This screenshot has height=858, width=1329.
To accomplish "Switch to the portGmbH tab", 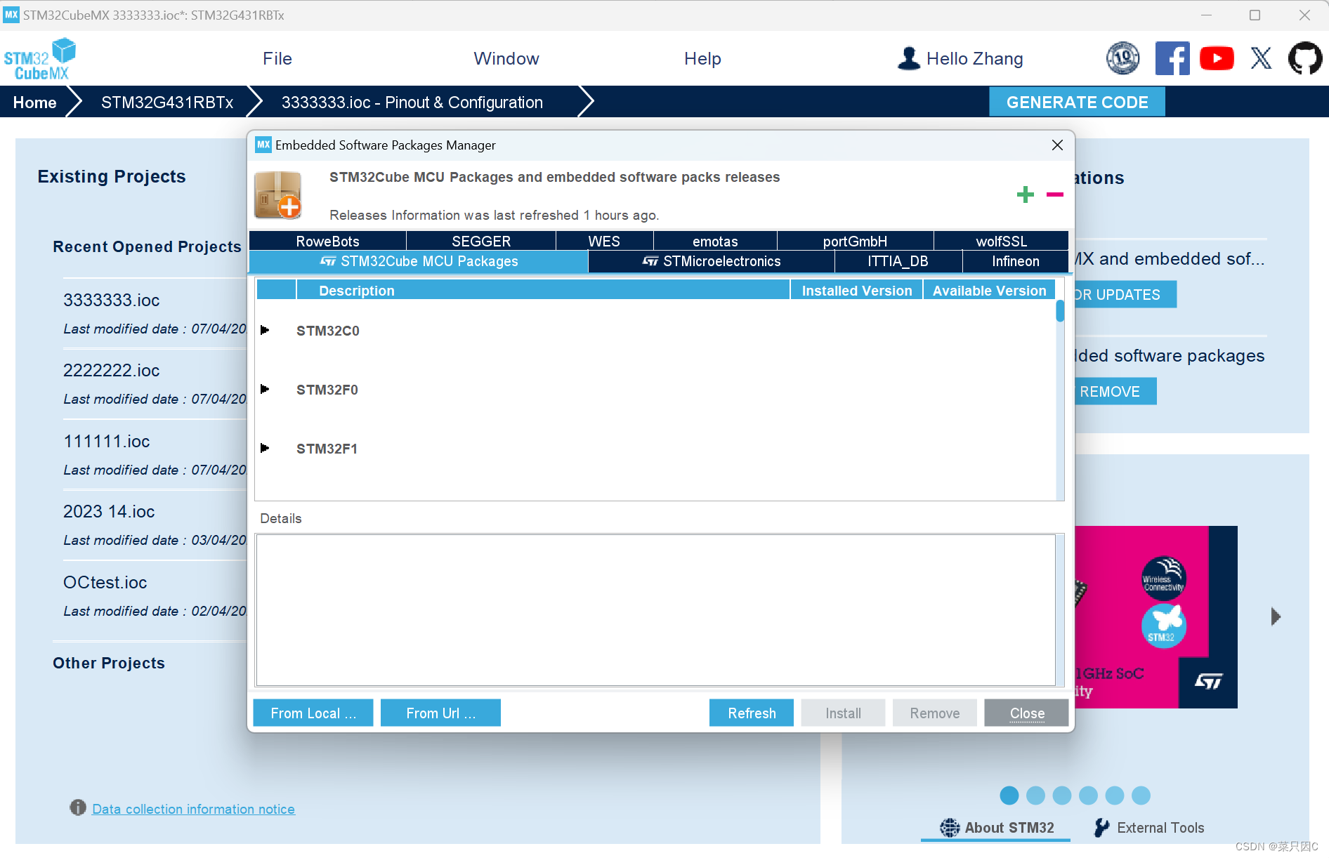I will [x=855, y=241].
